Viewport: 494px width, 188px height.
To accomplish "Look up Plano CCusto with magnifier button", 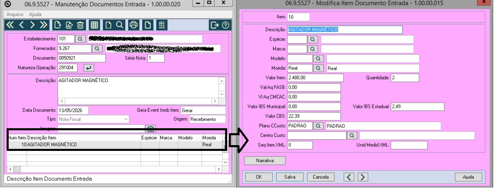I will (x=318, y=126).
